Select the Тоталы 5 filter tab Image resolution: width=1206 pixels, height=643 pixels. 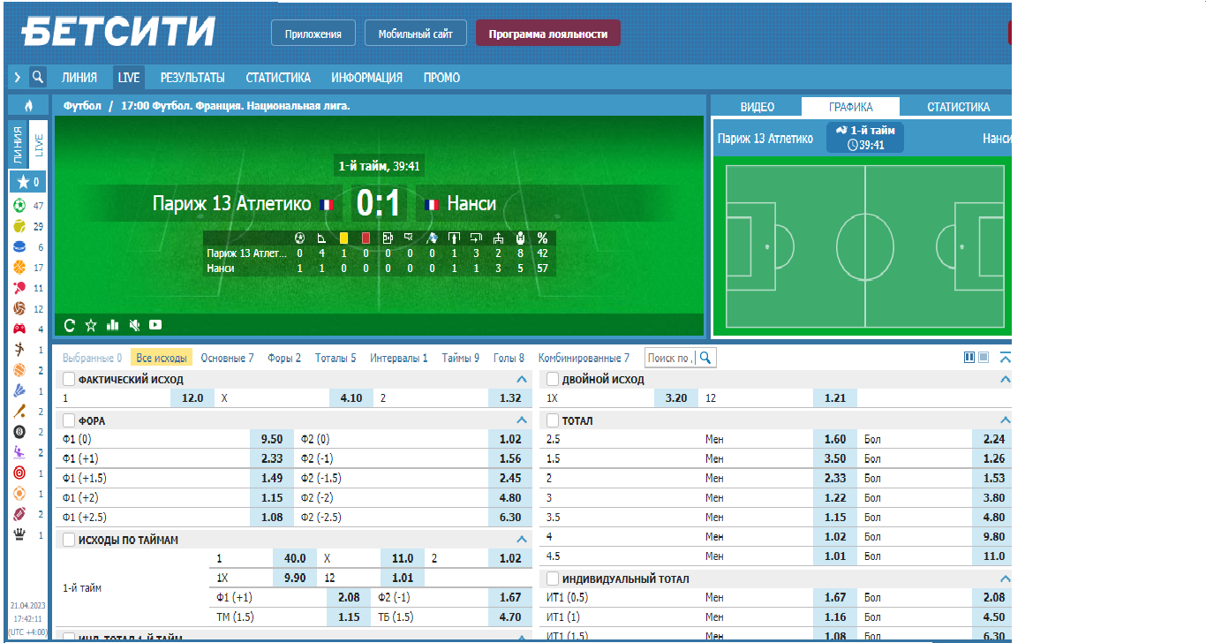(335, 358)
